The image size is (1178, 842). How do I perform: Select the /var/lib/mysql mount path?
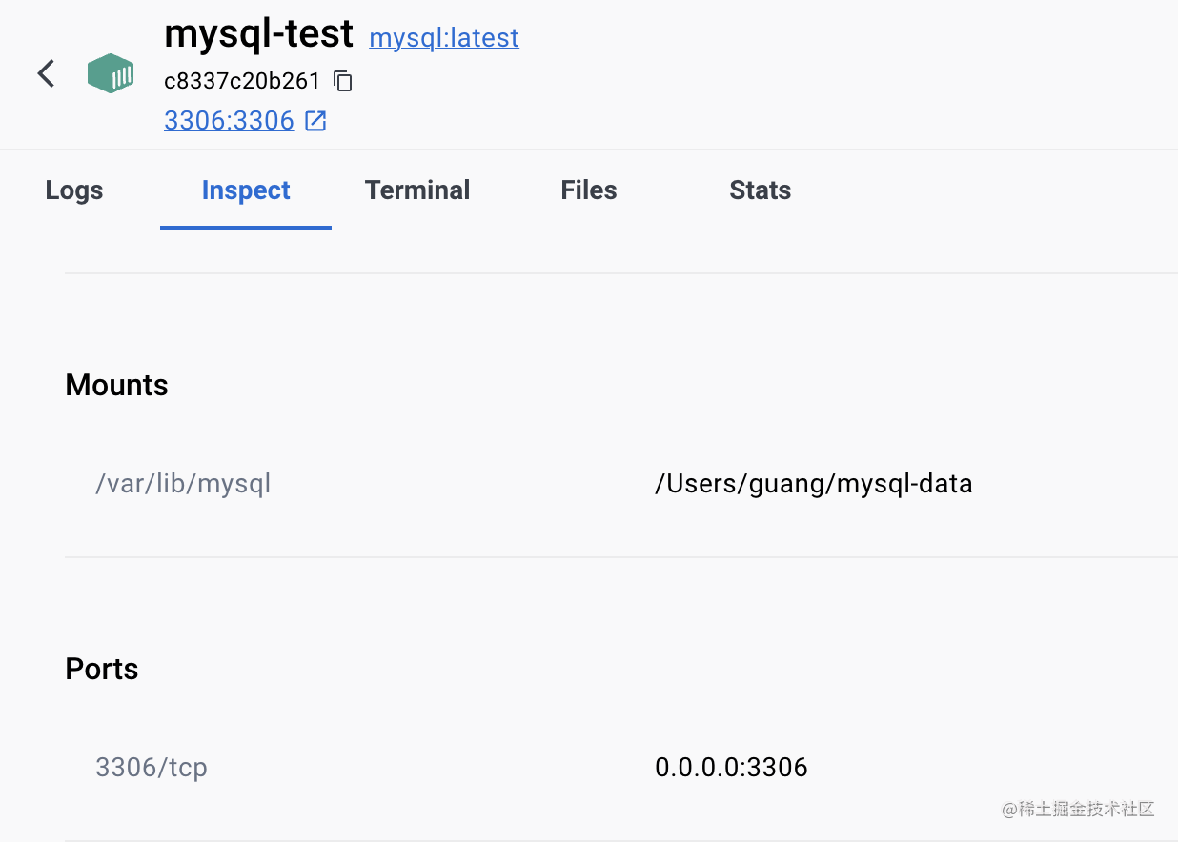tap(183, 484)
